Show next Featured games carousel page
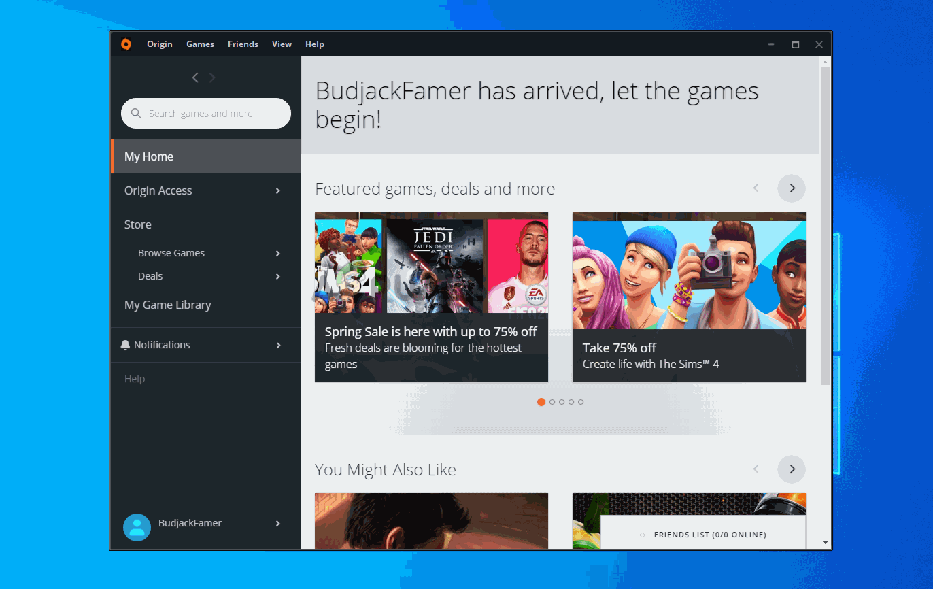Screen dimensions: 933x589 [792, 188]
